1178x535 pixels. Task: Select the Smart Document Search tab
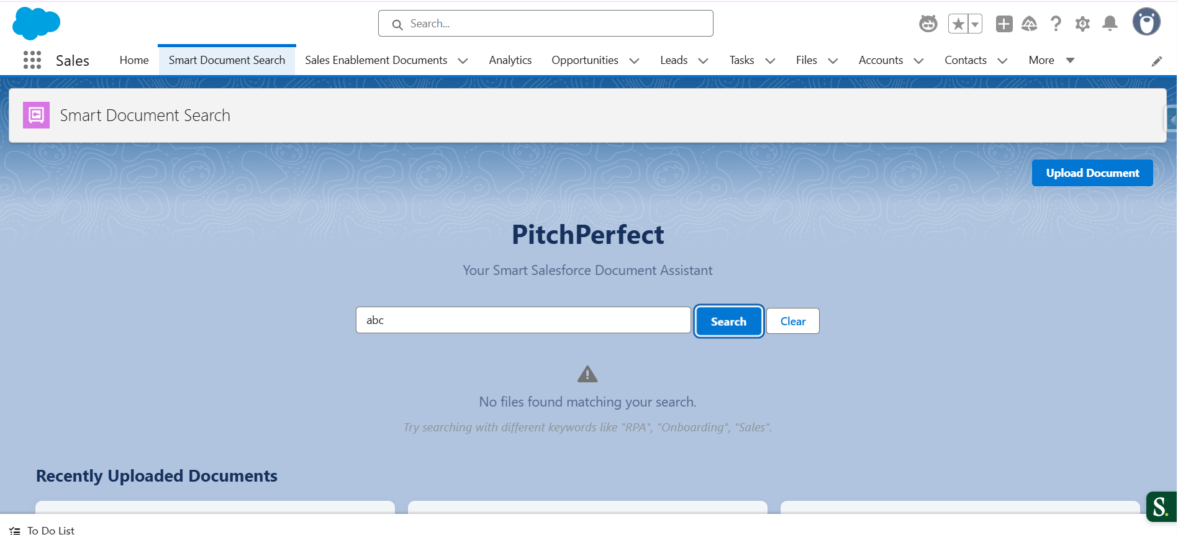227,60
